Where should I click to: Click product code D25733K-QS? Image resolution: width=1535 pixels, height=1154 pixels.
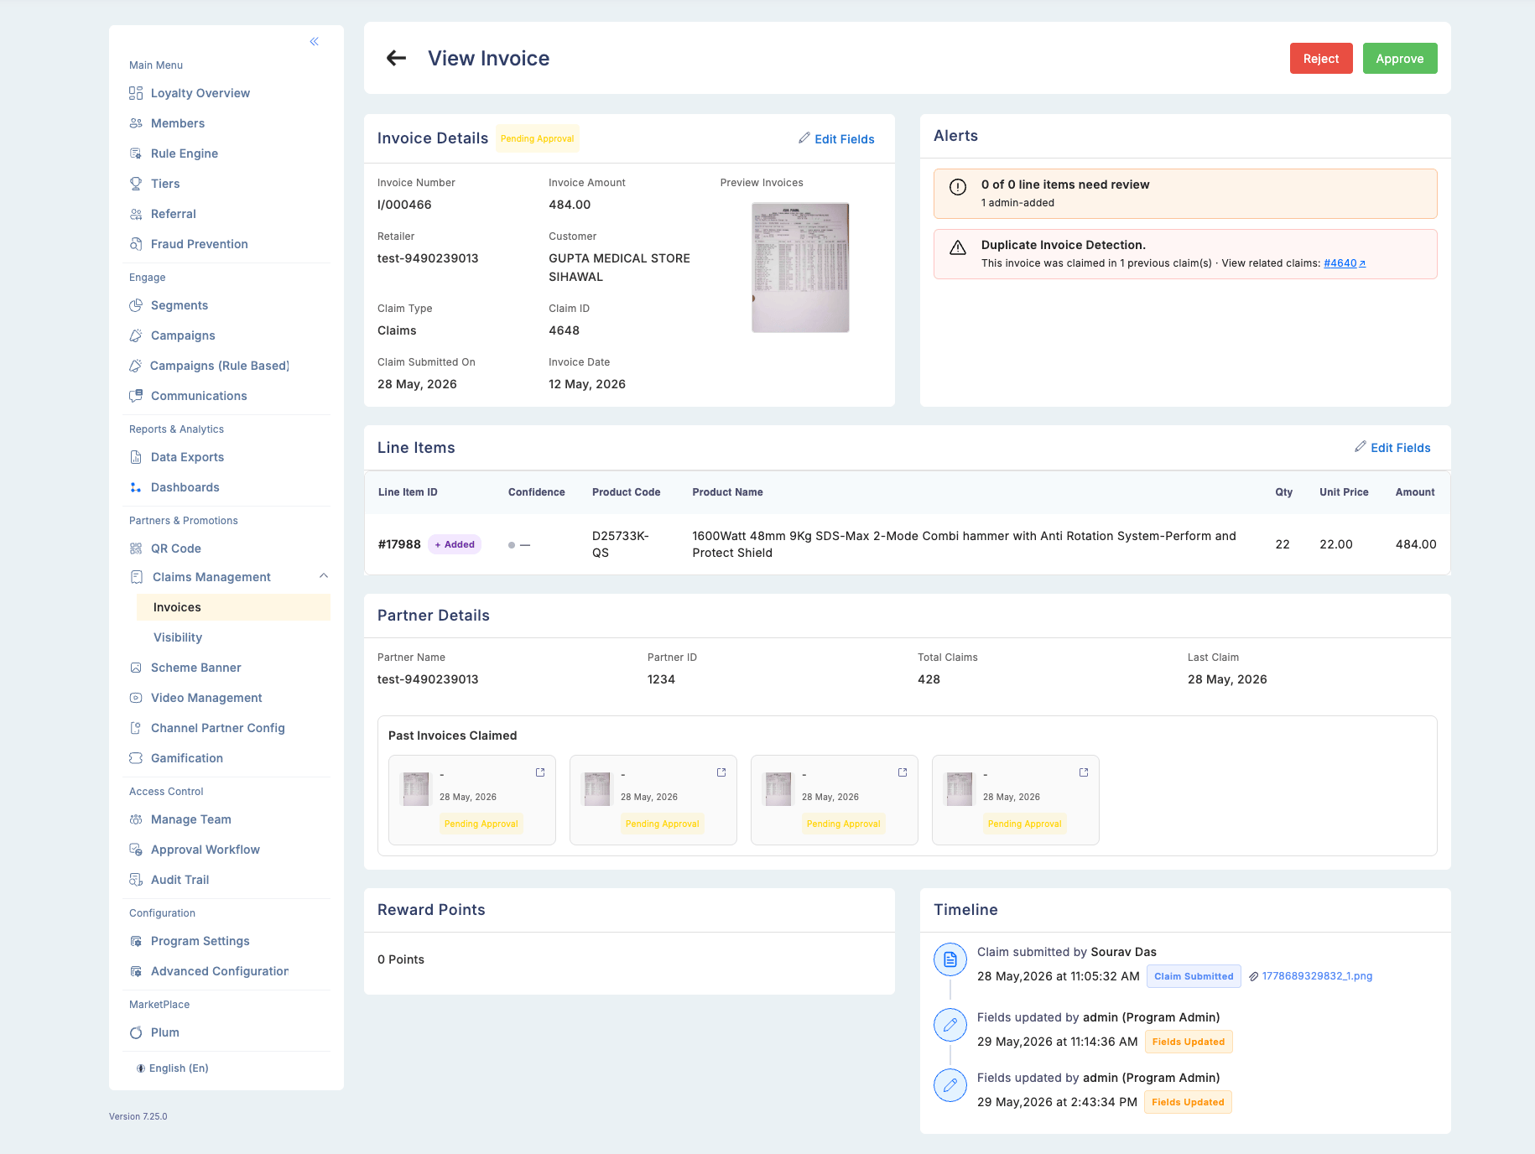(x=621, y=544)
